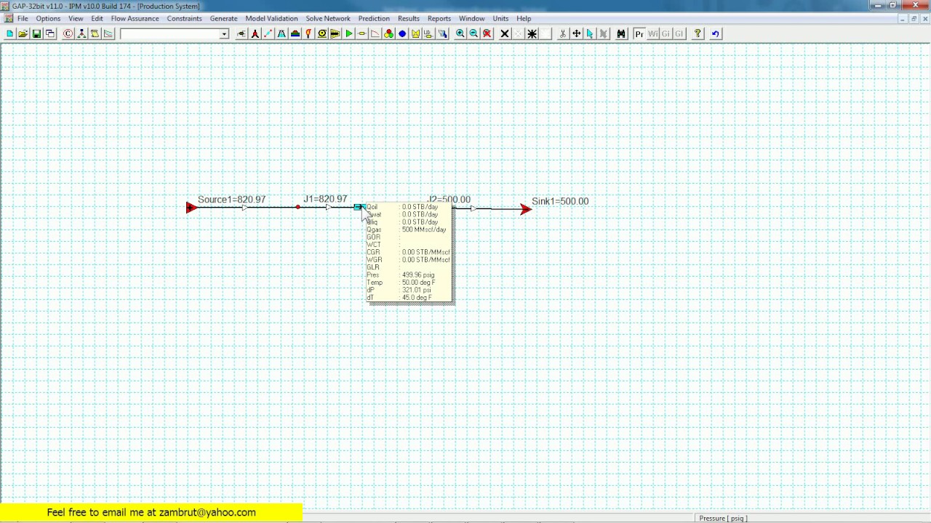Click the network hierarchy toolbar icon
This screenshot has height=523, width=931.
[x=81, y=33]
